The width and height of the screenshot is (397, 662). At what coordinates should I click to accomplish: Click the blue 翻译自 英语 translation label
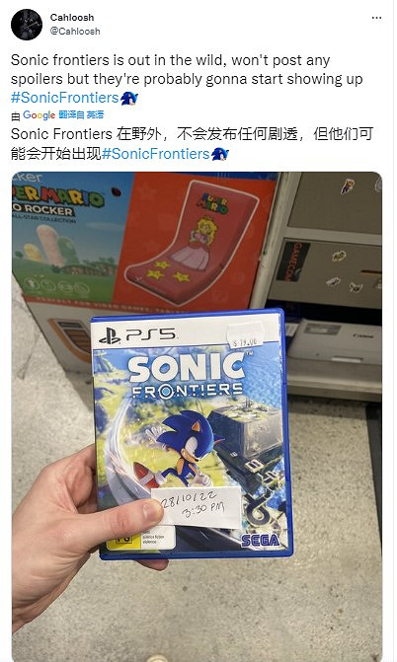click(x=81, y=114)
